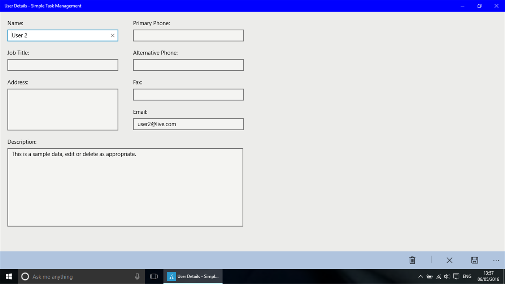Viewport: 505px width, 284px height.
Task: Switch to the User Details taskbar window
Action: [x=193, y=276]
